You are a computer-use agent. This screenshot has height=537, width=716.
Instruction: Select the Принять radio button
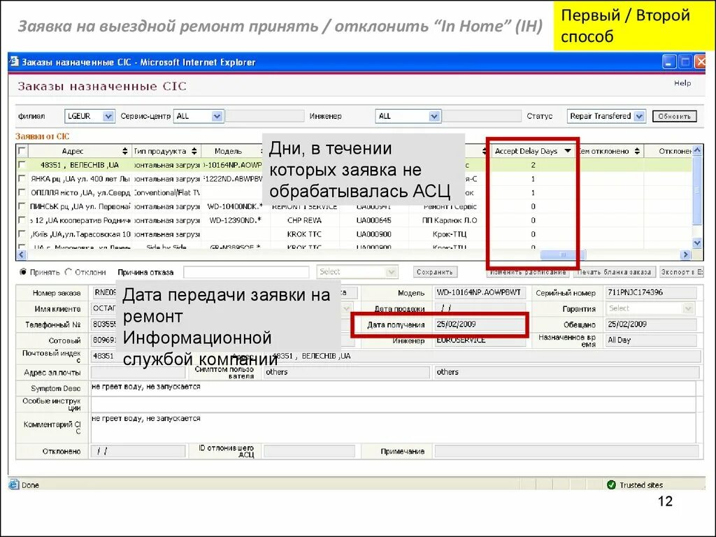click(23, 272)
